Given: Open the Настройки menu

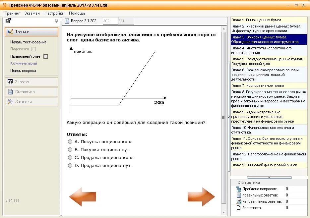Looking at the screenshot, I should pyautogui.click(x=54, y=13).
